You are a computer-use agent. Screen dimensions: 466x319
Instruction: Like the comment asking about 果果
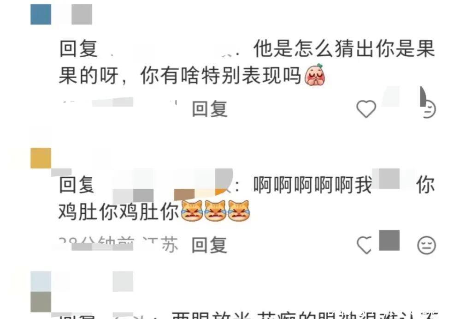tap(366, 109)
